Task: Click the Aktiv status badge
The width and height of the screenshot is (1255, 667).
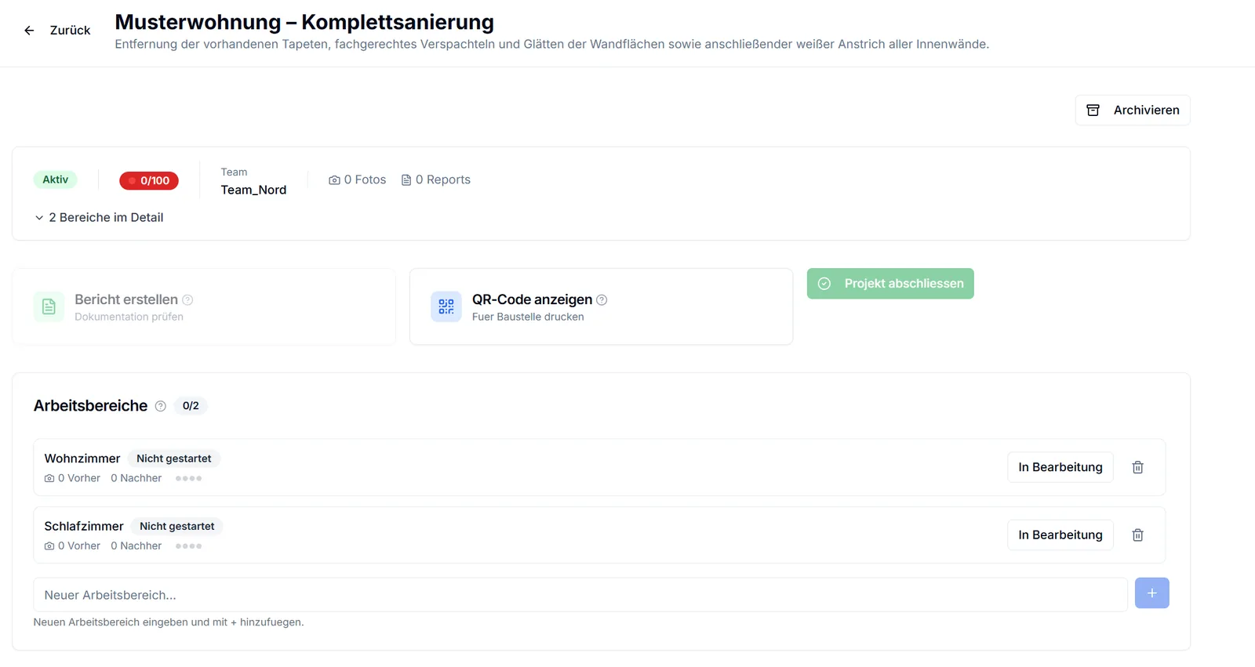Action: (x=55, y=179)
